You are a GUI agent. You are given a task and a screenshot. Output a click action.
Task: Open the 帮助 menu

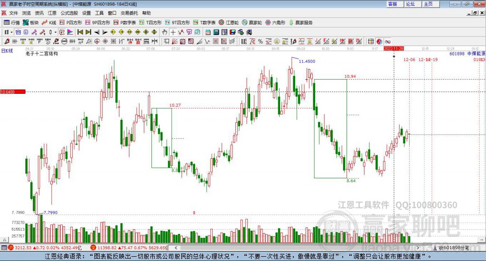(x=146, y=13)
